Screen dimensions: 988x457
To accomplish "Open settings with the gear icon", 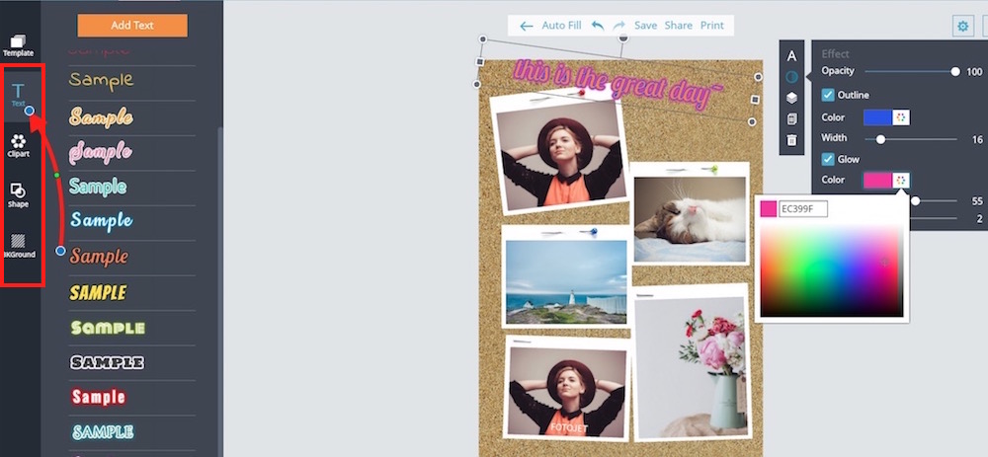I will [962, 26].
